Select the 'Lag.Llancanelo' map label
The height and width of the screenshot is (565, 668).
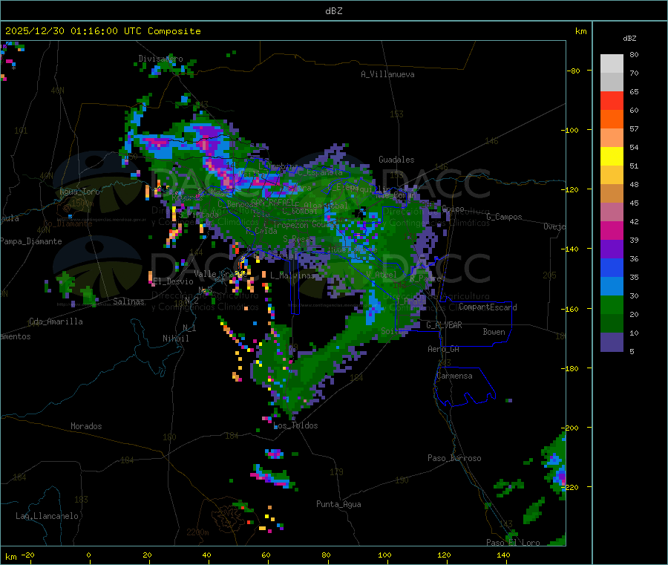coord(47,516)
